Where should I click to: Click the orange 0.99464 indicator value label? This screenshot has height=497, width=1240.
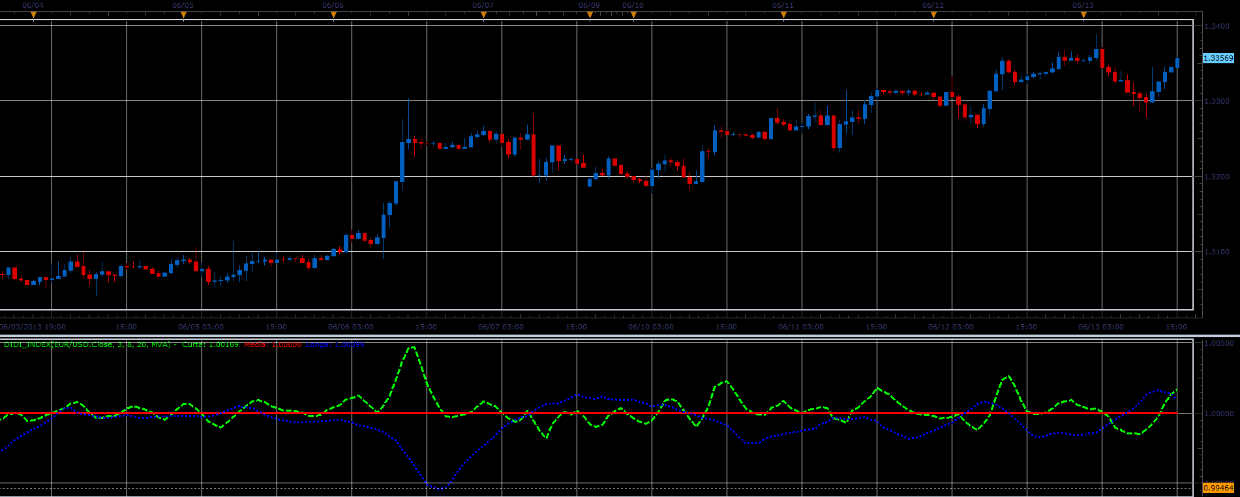click(1218, 488)
